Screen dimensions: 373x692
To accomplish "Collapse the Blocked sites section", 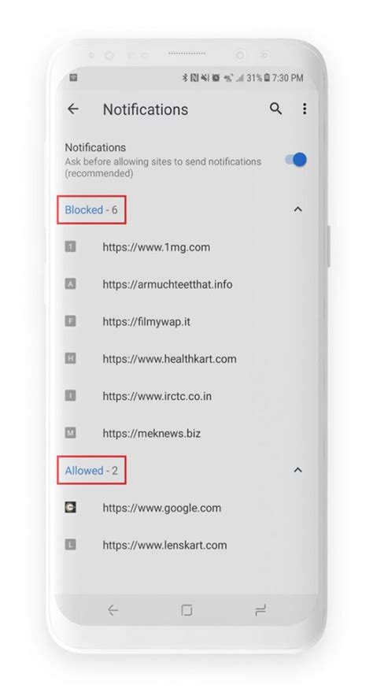I will [x=298, y=209].
